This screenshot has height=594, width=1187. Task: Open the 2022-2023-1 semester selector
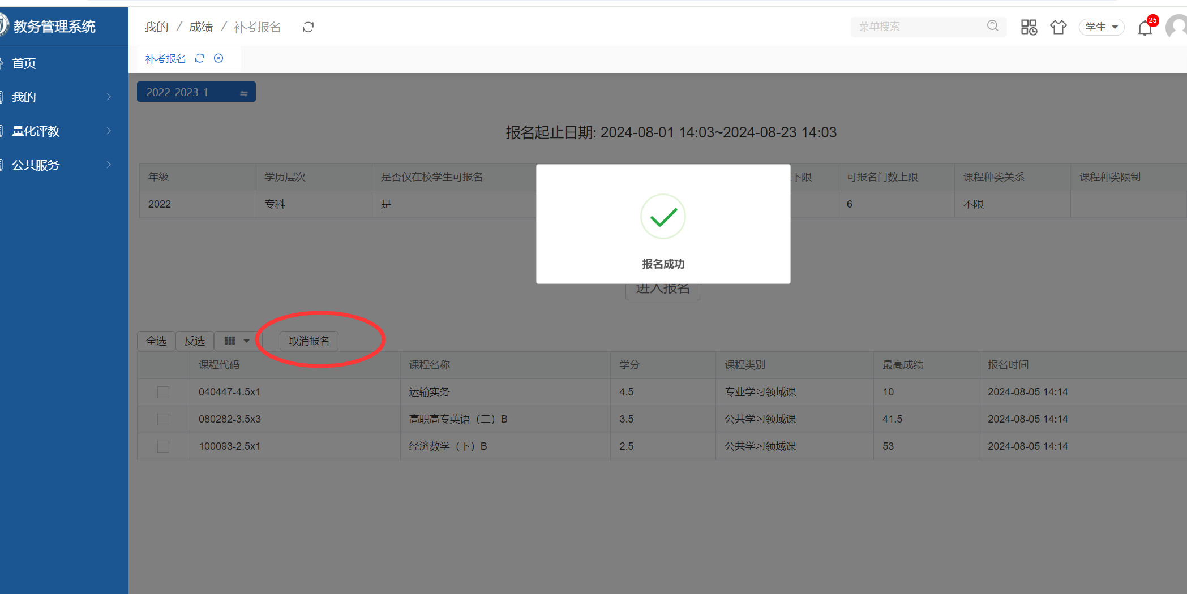click(196, 92)
